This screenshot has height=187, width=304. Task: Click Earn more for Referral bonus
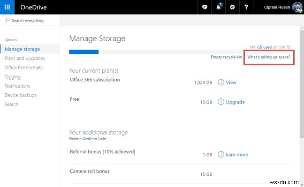(237, 155)
